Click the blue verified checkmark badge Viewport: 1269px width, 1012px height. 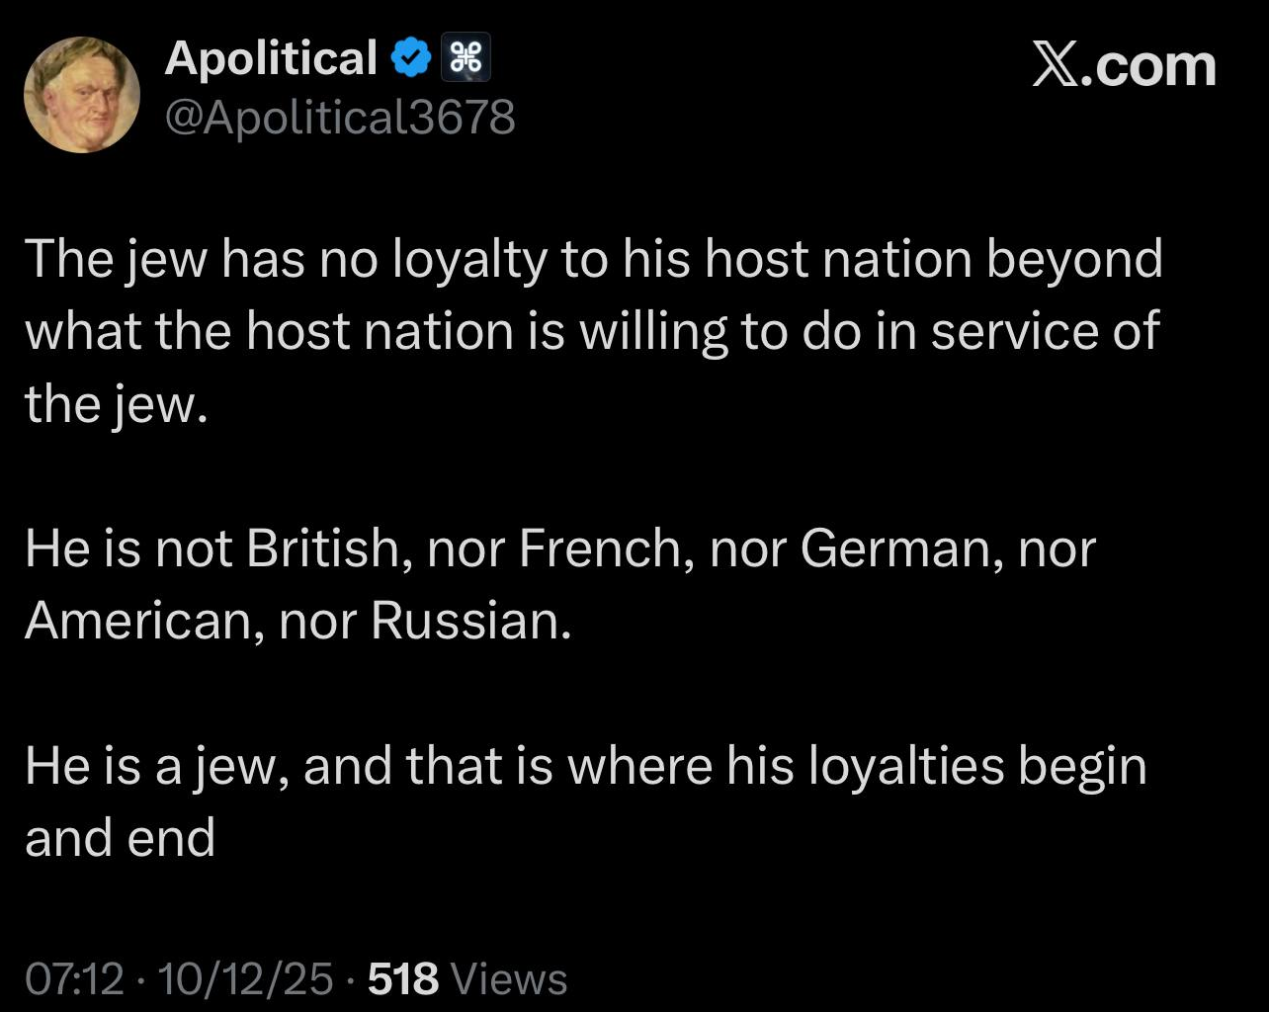pyautogui.click(x=412, y=59)
